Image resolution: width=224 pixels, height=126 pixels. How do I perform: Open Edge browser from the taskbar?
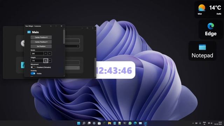[135, 123]
